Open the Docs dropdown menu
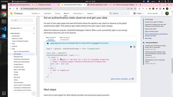 click(66, 13)
